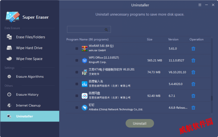Click the Erase Files/Folders icon
Screen dimensions: 218x137
[9, 37]
